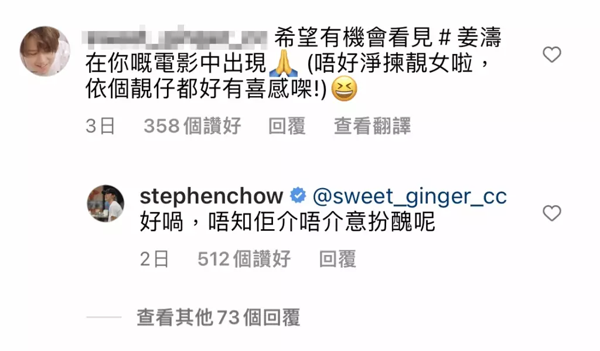The image size is (600, 351).
Task: Open the #姜濤 hashtag
Action: point(470,38)
